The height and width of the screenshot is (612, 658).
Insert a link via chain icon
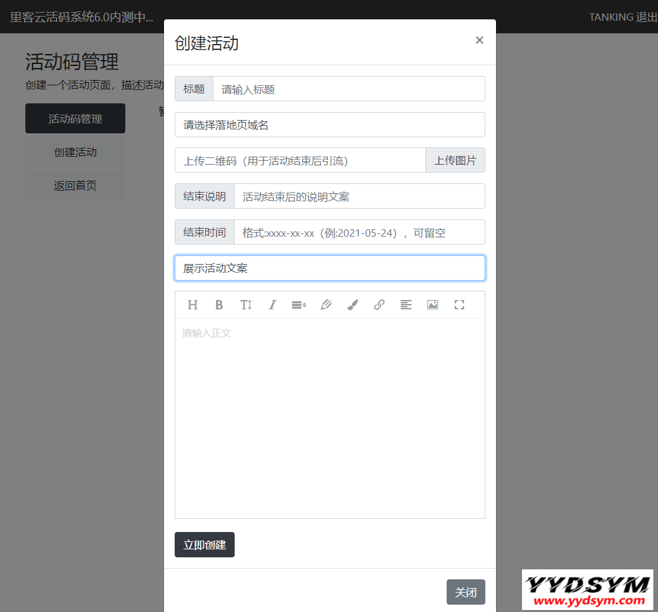(x=379, y=305)
